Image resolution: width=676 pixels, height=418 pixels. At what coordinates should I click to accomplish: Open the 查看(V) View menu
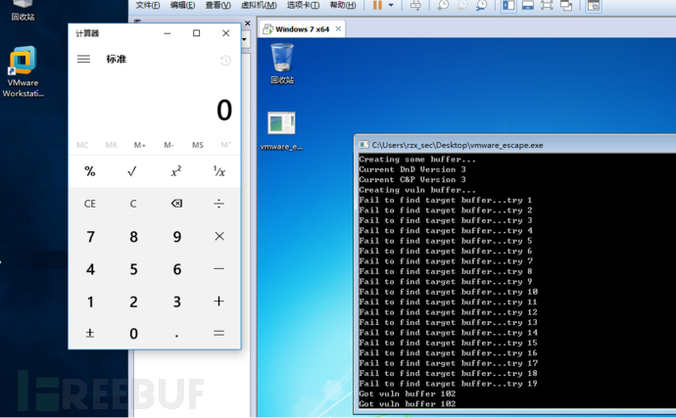(x=217, y=5)
